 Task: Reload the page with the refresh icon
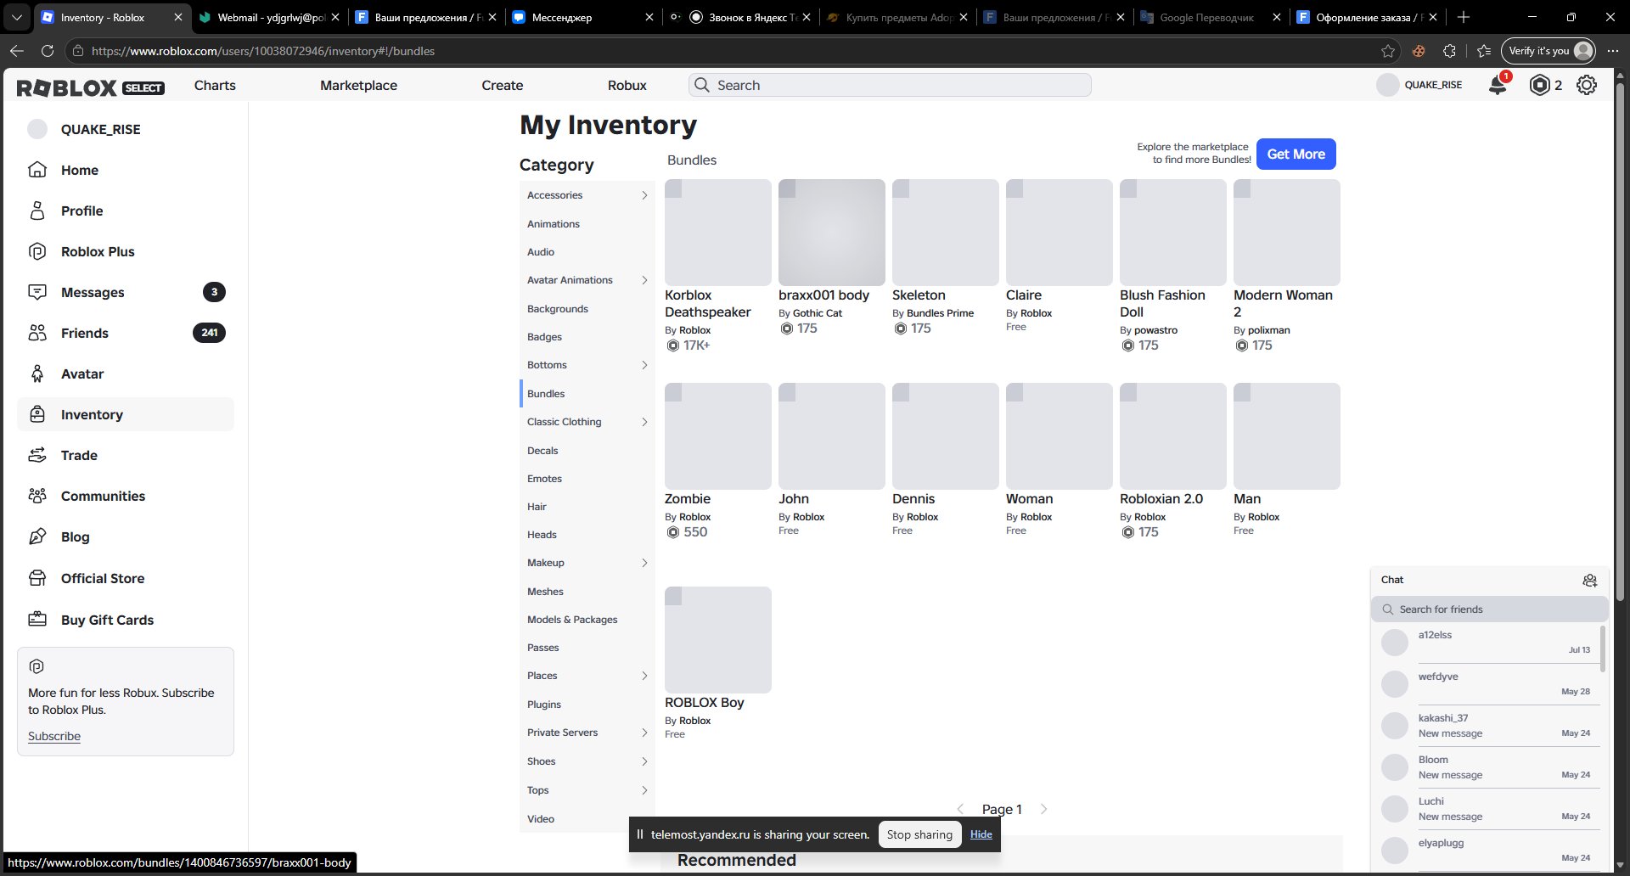click(48, 51)
